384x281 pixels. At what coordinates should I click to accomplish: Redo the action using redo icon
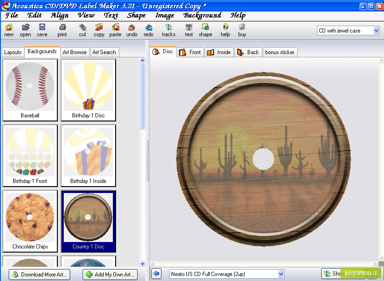click(149, 30)
